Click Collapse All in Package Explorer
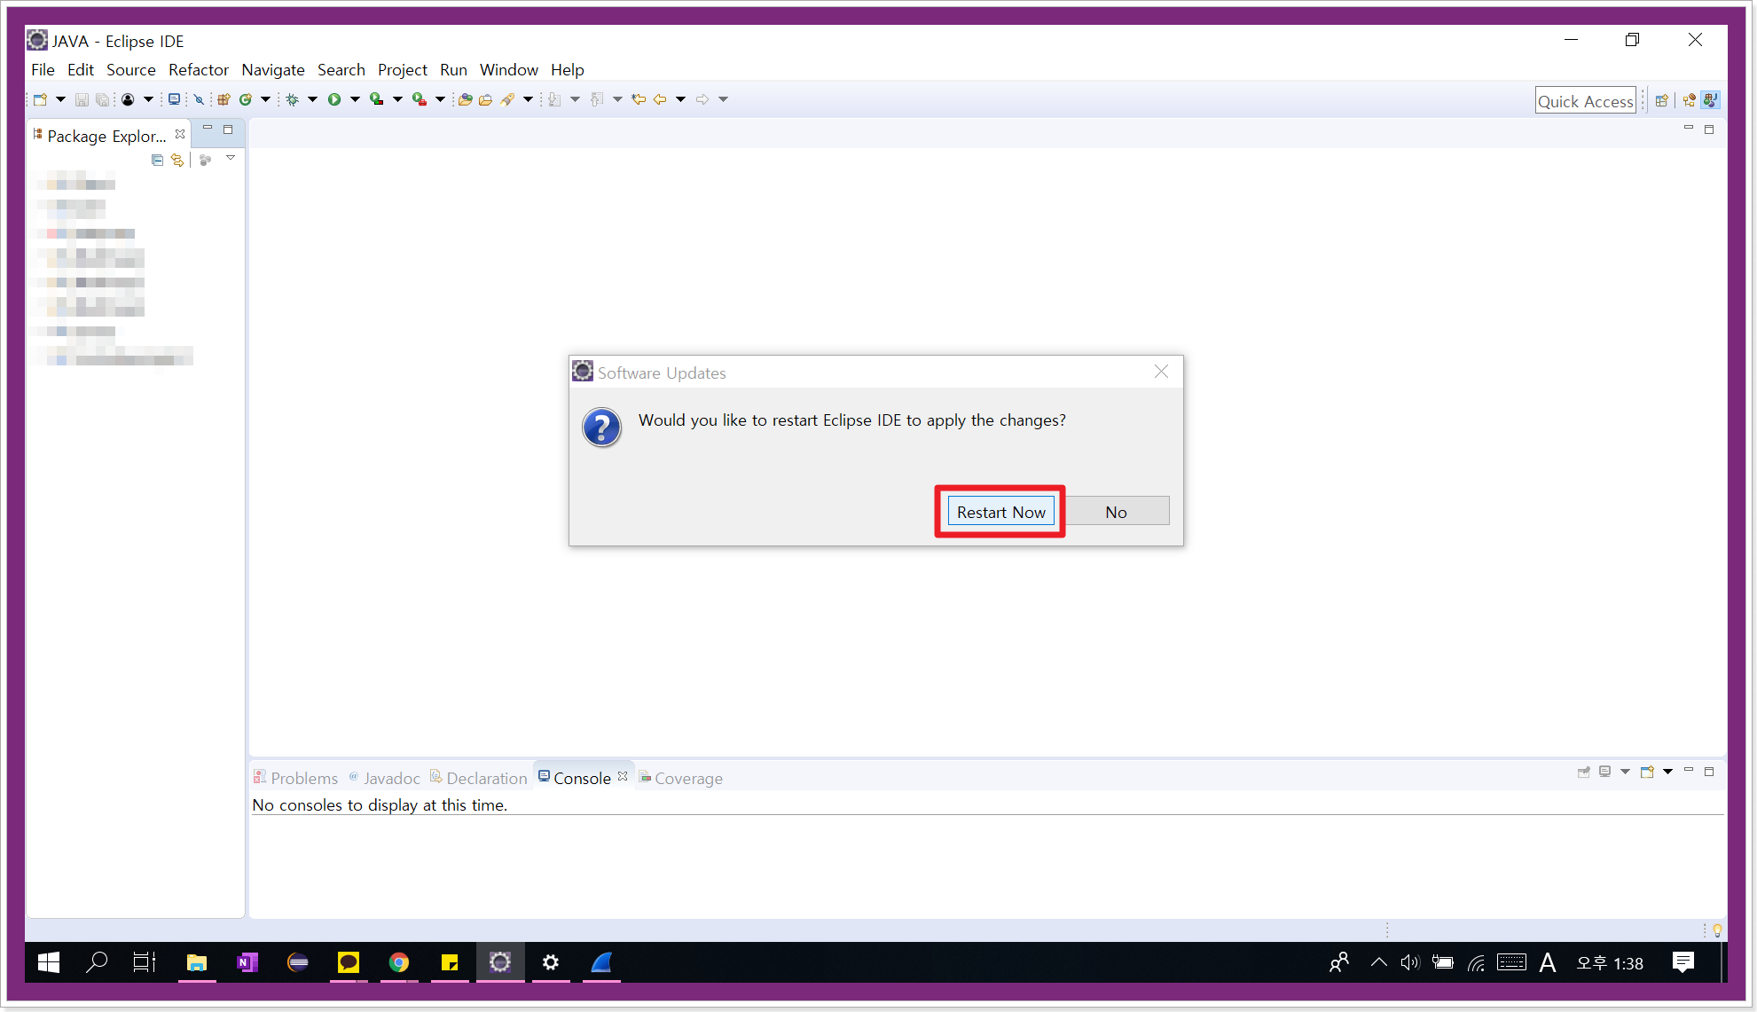This screenshot has height=1012, width=1757. point(157,160)
